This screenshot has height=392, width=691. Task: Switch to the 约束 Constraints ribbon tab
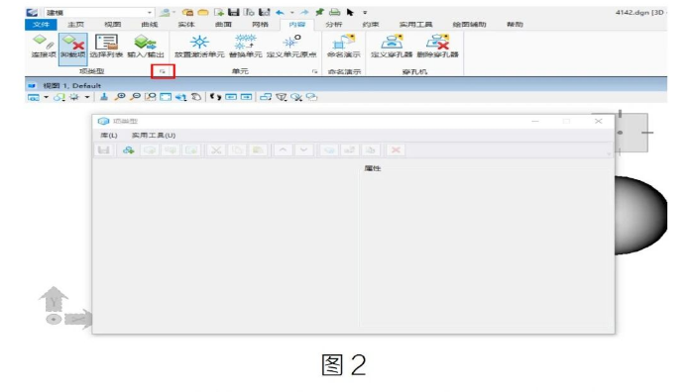tap(370, 25)
